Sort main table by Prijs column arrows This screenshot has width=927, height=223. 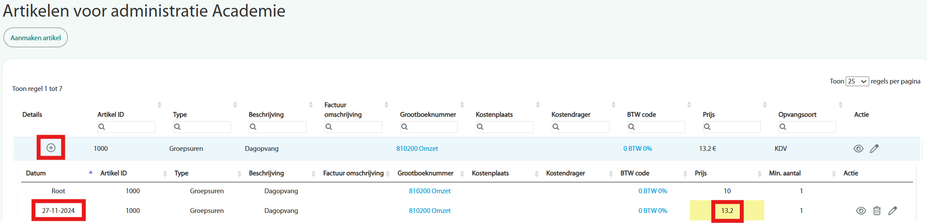point(765,105)
